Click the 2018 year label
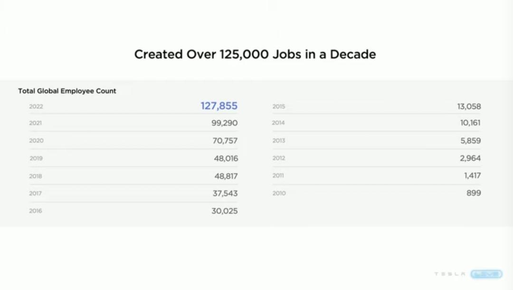 (x=36, y=176)
